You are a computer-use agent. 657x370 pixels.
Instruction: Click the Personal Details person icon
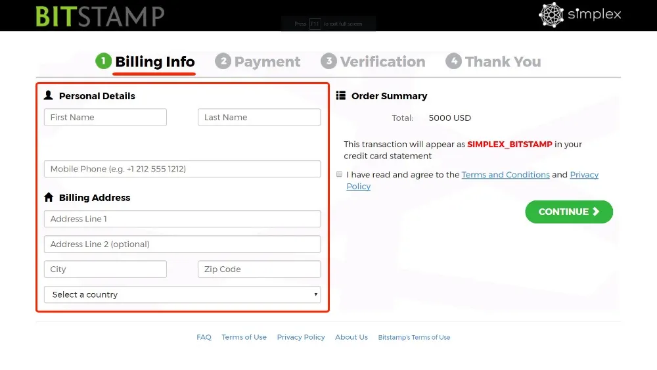coord(48,95)
